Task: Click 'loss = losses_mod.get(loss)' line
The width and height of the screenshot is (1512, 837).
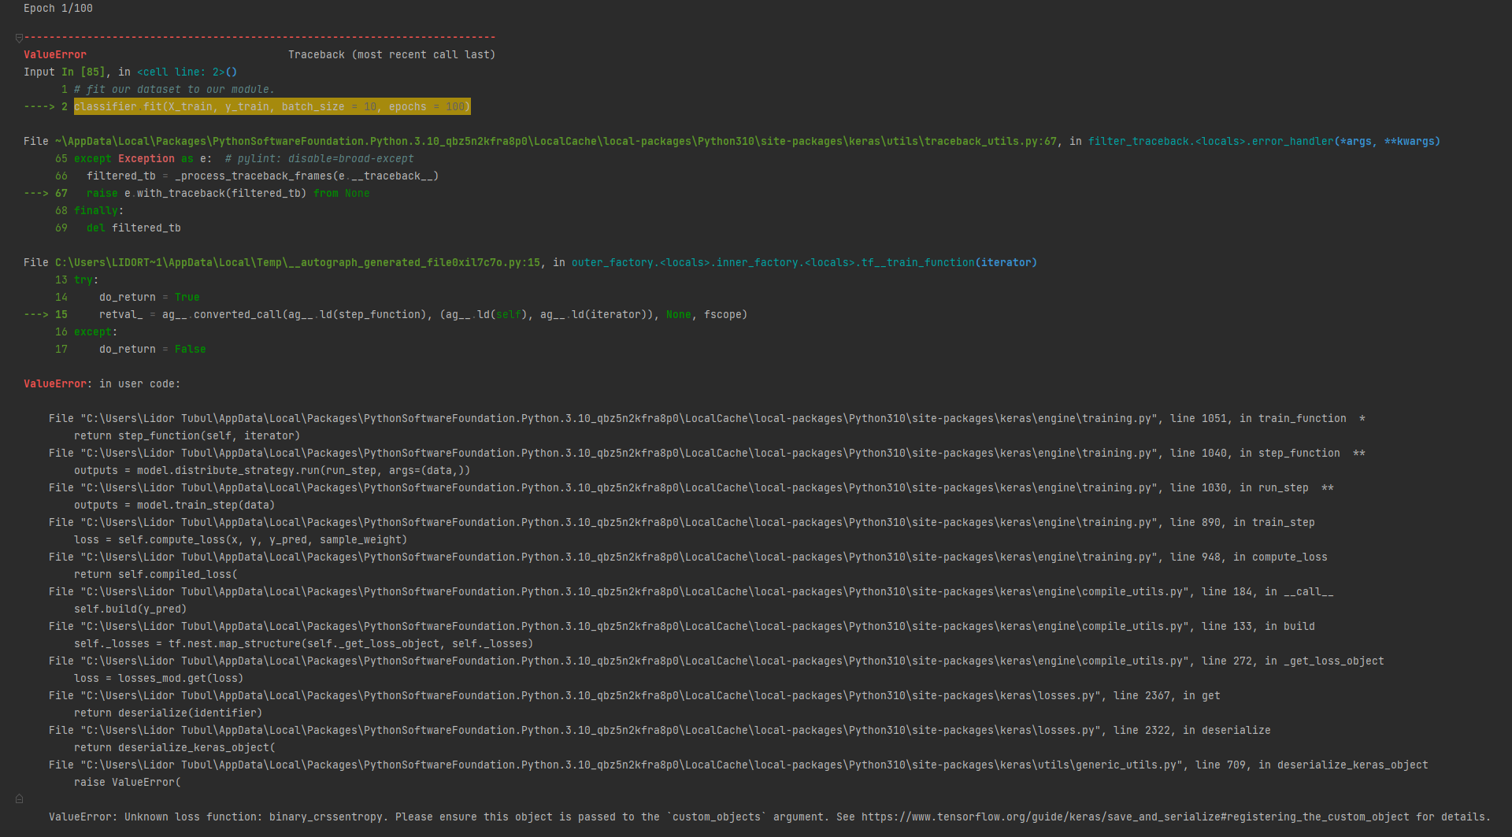Action: (159, 678)
